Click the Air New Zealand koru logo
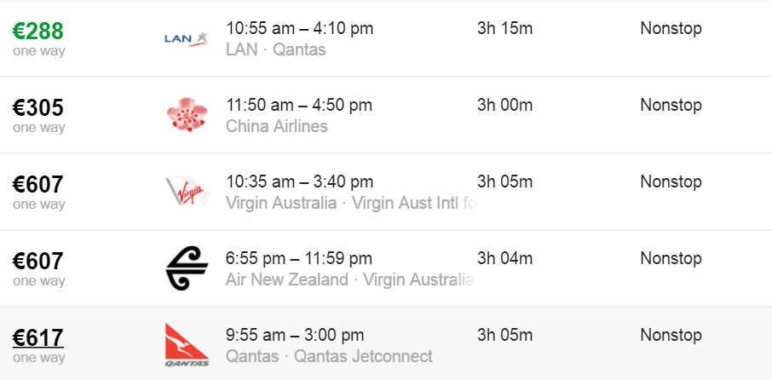This screenshot has height=380, width=772. [x=187, y=268]
